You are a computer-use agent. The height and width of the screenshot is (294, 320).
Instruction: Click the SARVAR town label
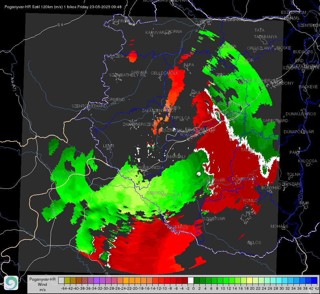(x=139, y=73)
